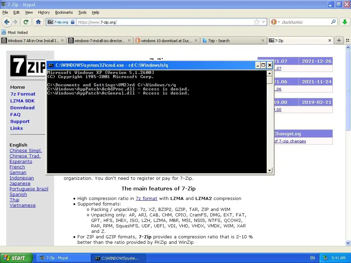Minimize the cmd.exe window

pyautogui.click(x=258, y=65)
